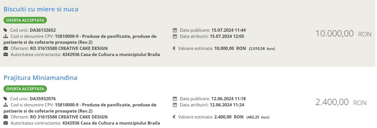377x128 pixels.
Task: Click the briefcase icon beside Ofertant in Prajitura listing
Action: tap(6, 117)
